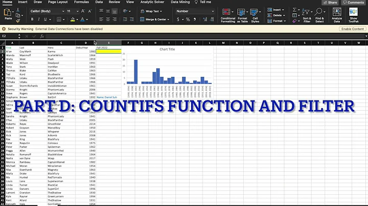Apply percent style
The height and width of the screenshot is (206, 368).
(188, 19)
